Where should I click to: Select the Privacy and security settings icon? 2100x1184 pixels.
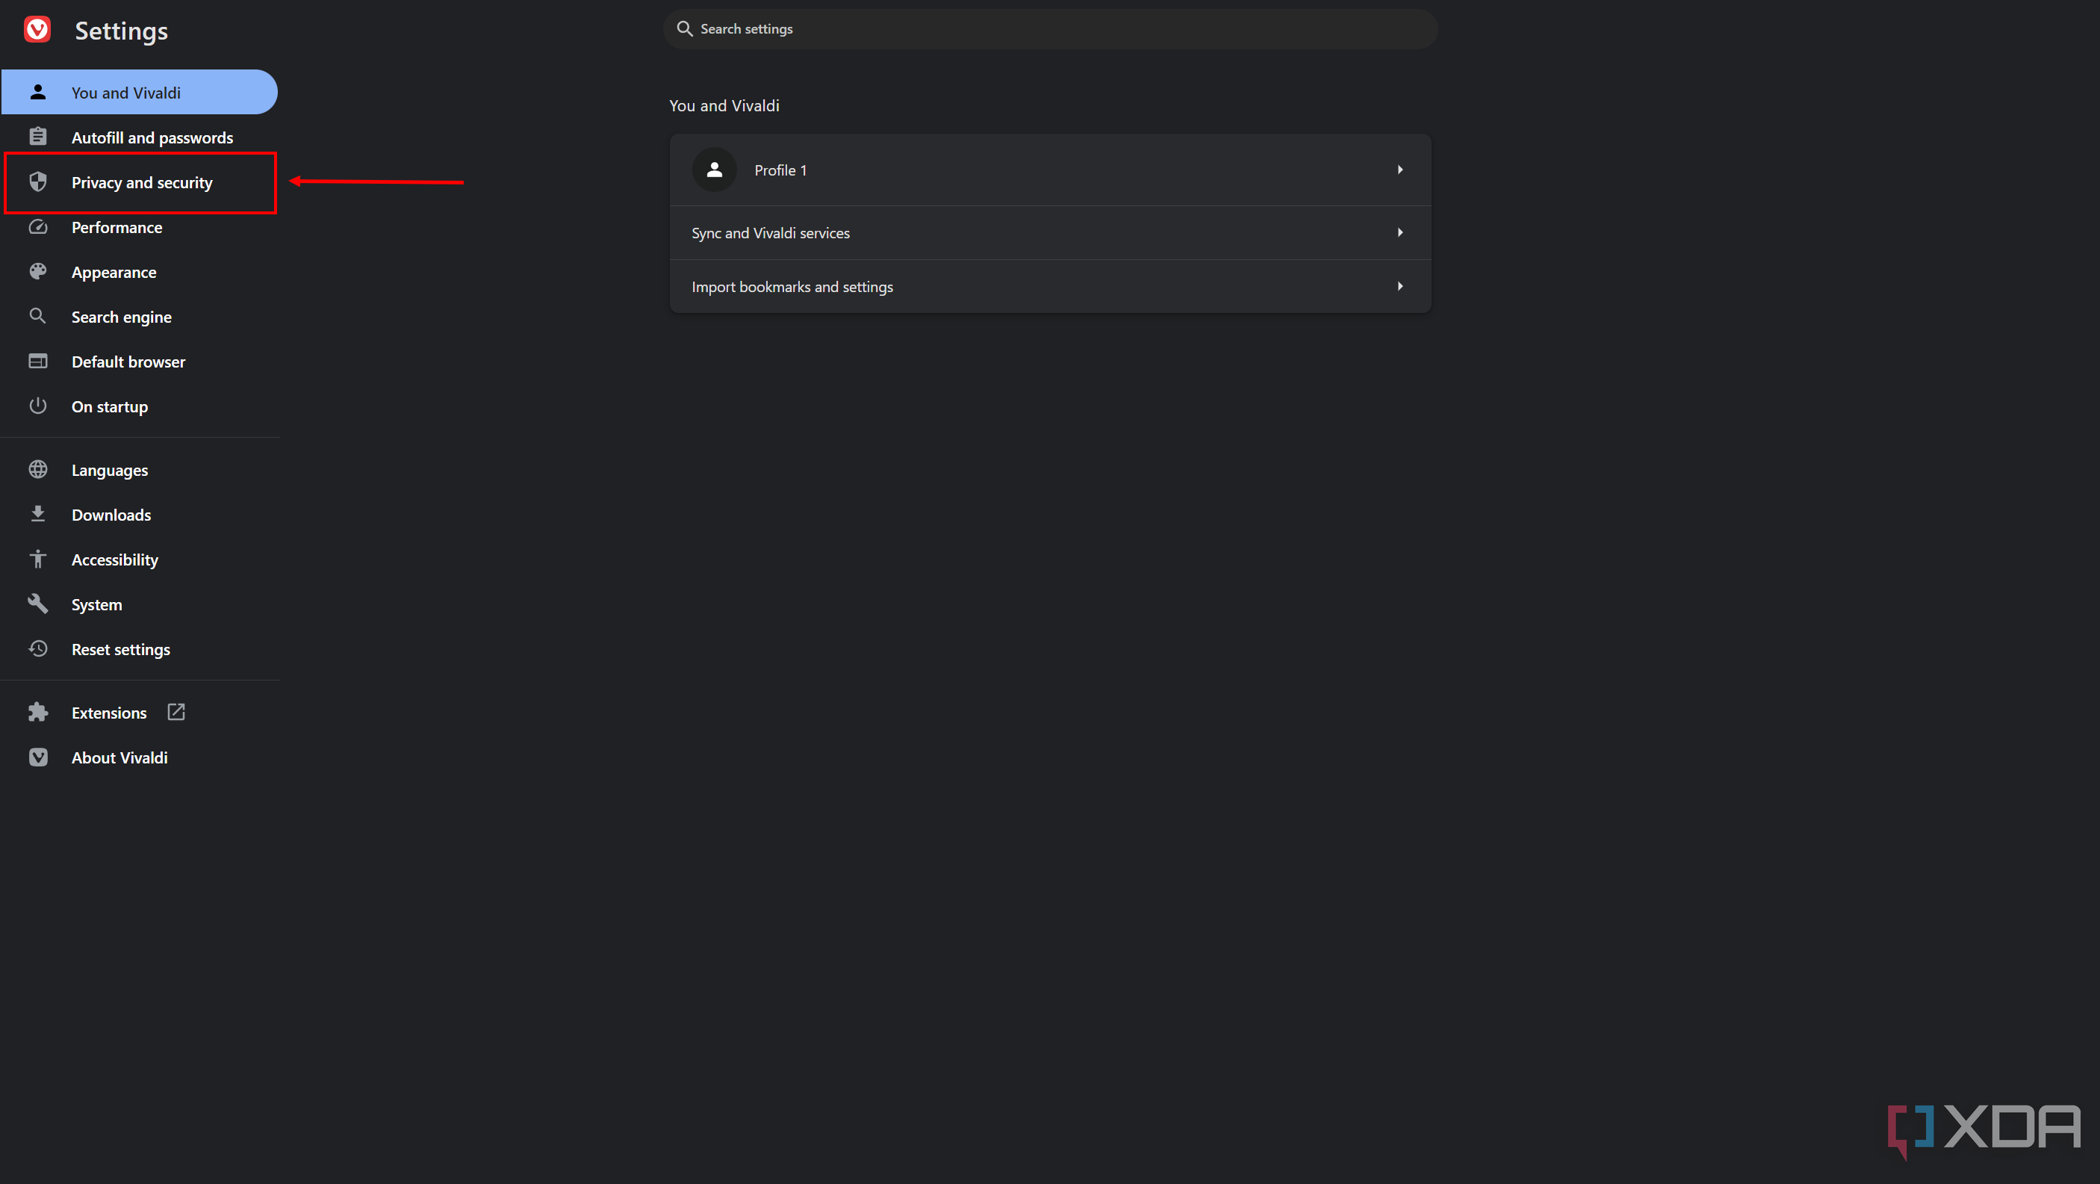39,182
